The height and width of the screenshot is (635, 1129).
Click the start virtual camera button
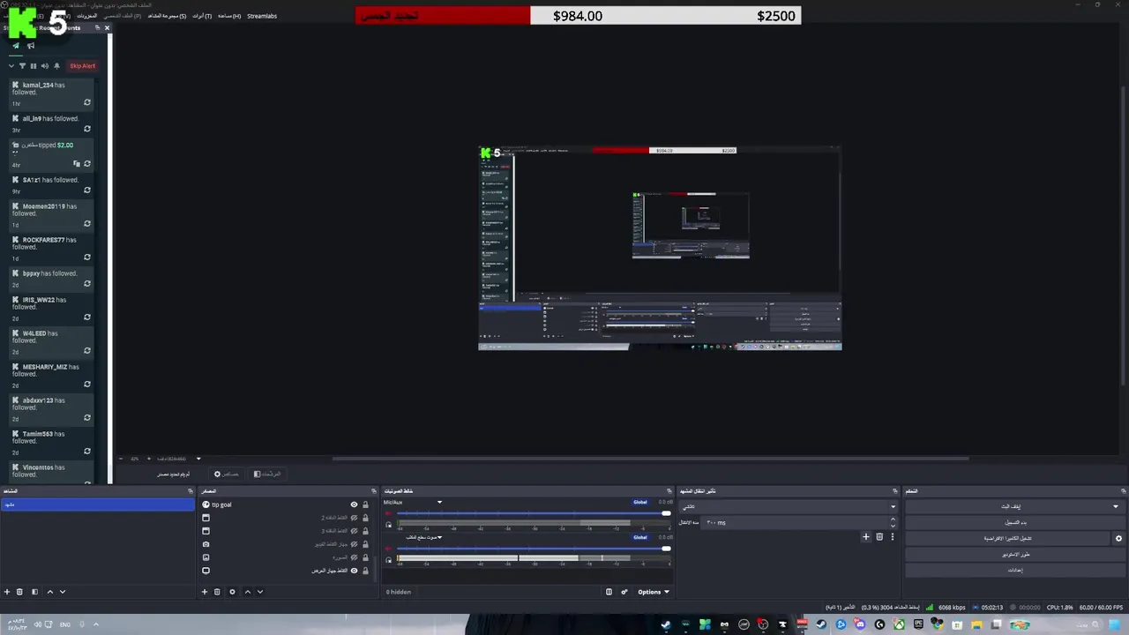[x=1008, y=539]
